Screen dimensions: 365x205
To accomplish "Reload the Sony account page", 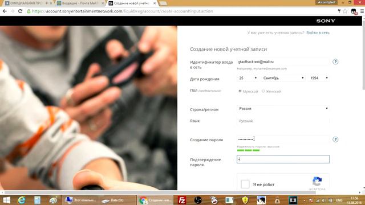I will [x=21, y=11].
